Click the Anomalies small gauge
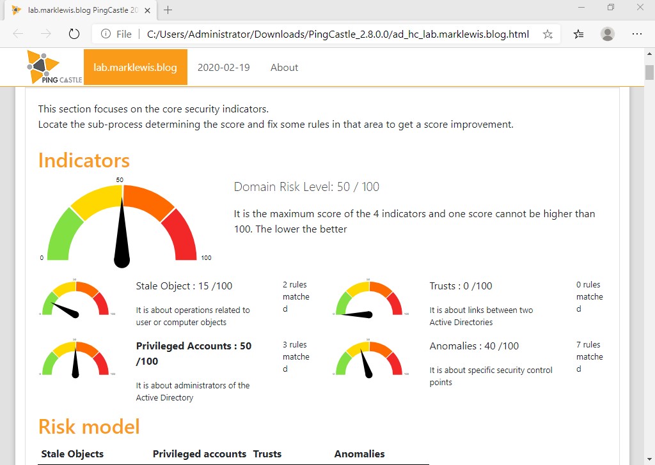The width and height of the screenshot is (655, 465). click(x=369, y=359)
